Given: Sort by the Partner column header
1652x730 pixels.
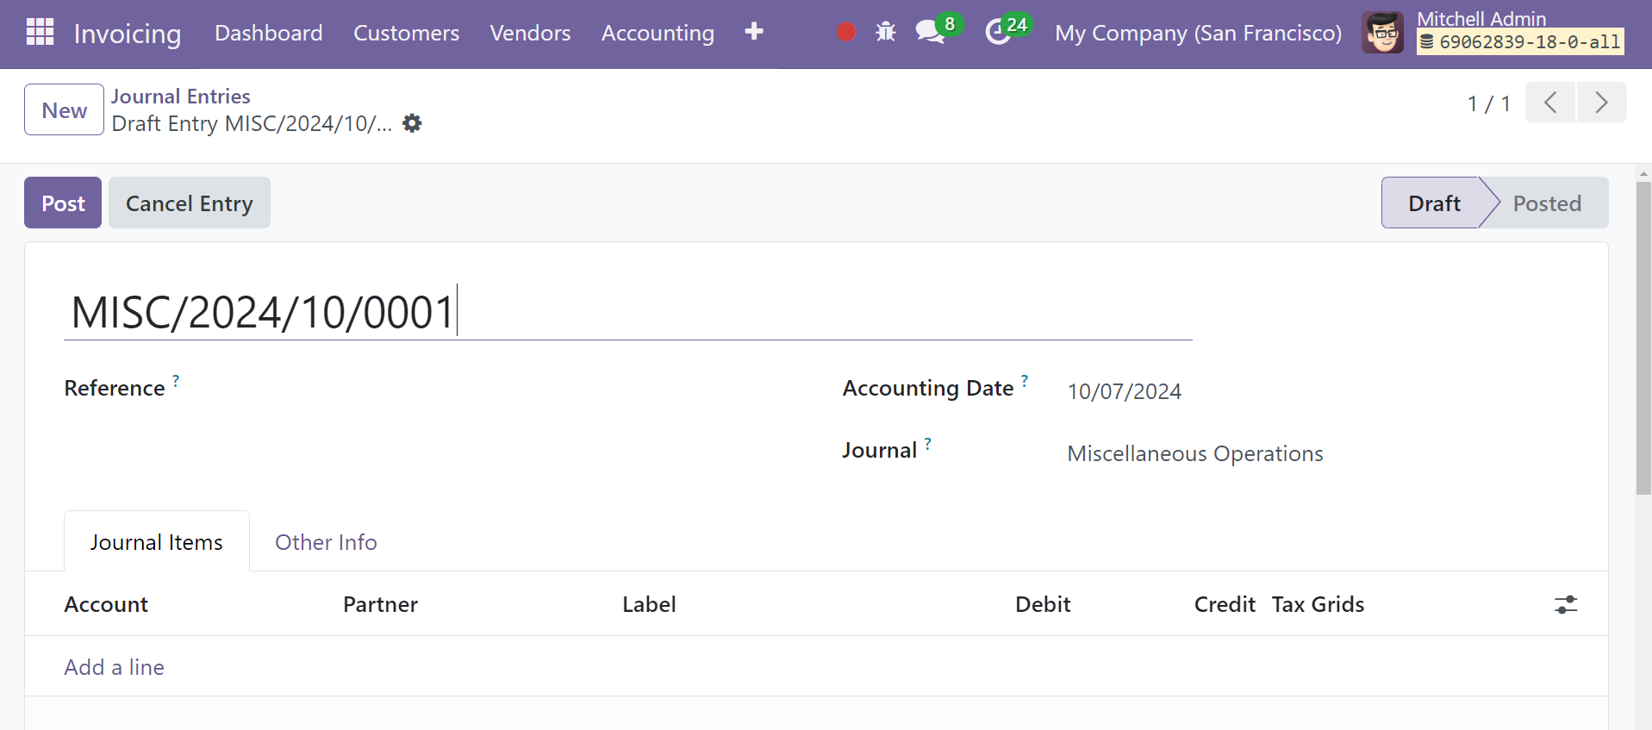Looking at the screenshot, I should tap(380, 604).
